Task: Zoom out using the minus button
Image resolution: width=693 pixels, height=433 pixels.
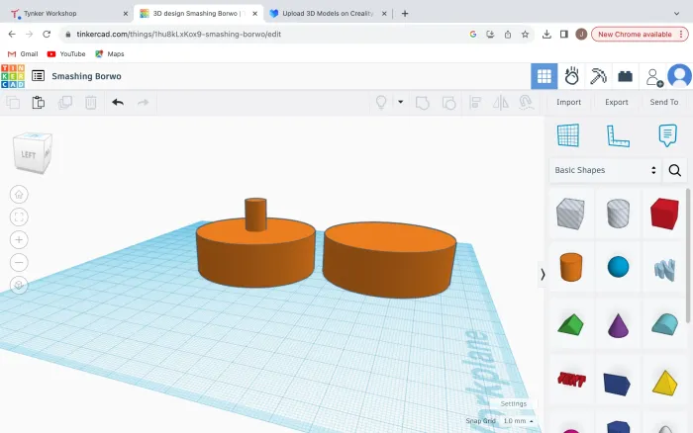Action: 20,262
